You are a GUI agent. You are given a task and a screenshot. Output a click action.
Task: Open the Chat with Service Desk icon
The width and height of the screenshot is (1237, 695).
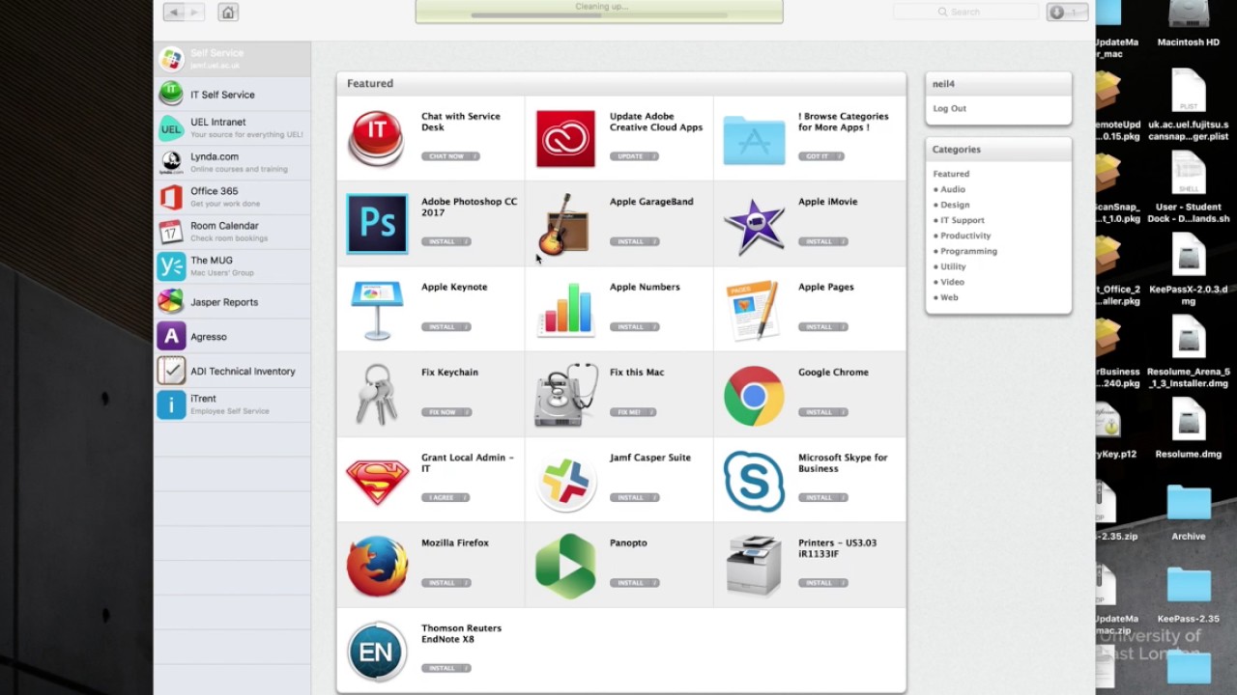[x=377, y=139]
